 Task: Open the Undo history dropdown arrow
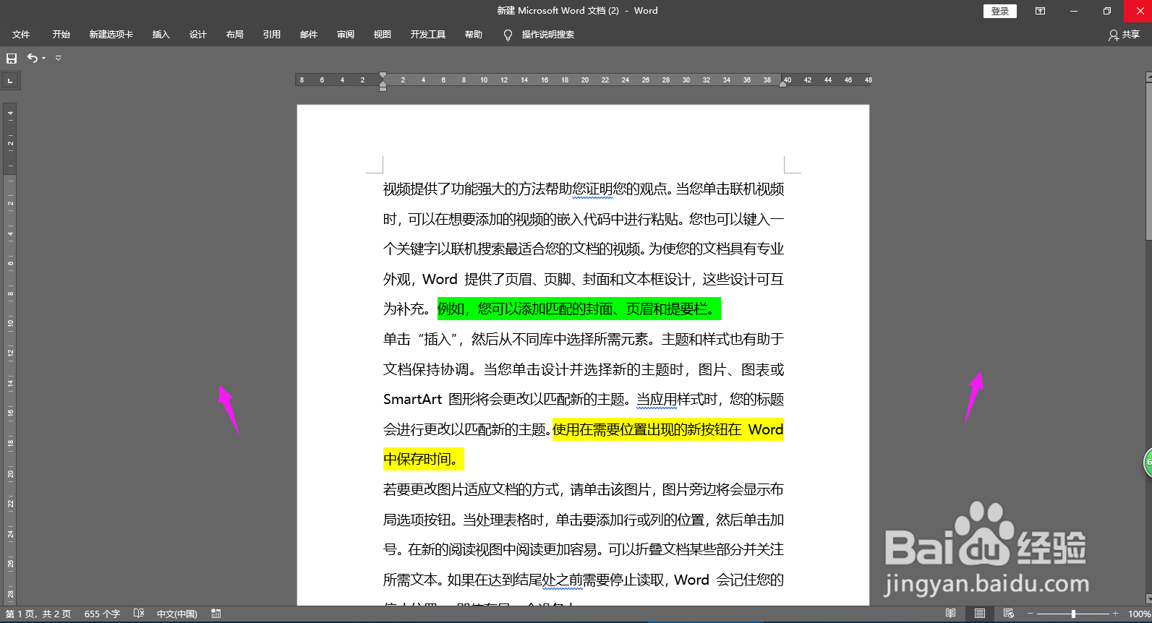click(44, 58)
